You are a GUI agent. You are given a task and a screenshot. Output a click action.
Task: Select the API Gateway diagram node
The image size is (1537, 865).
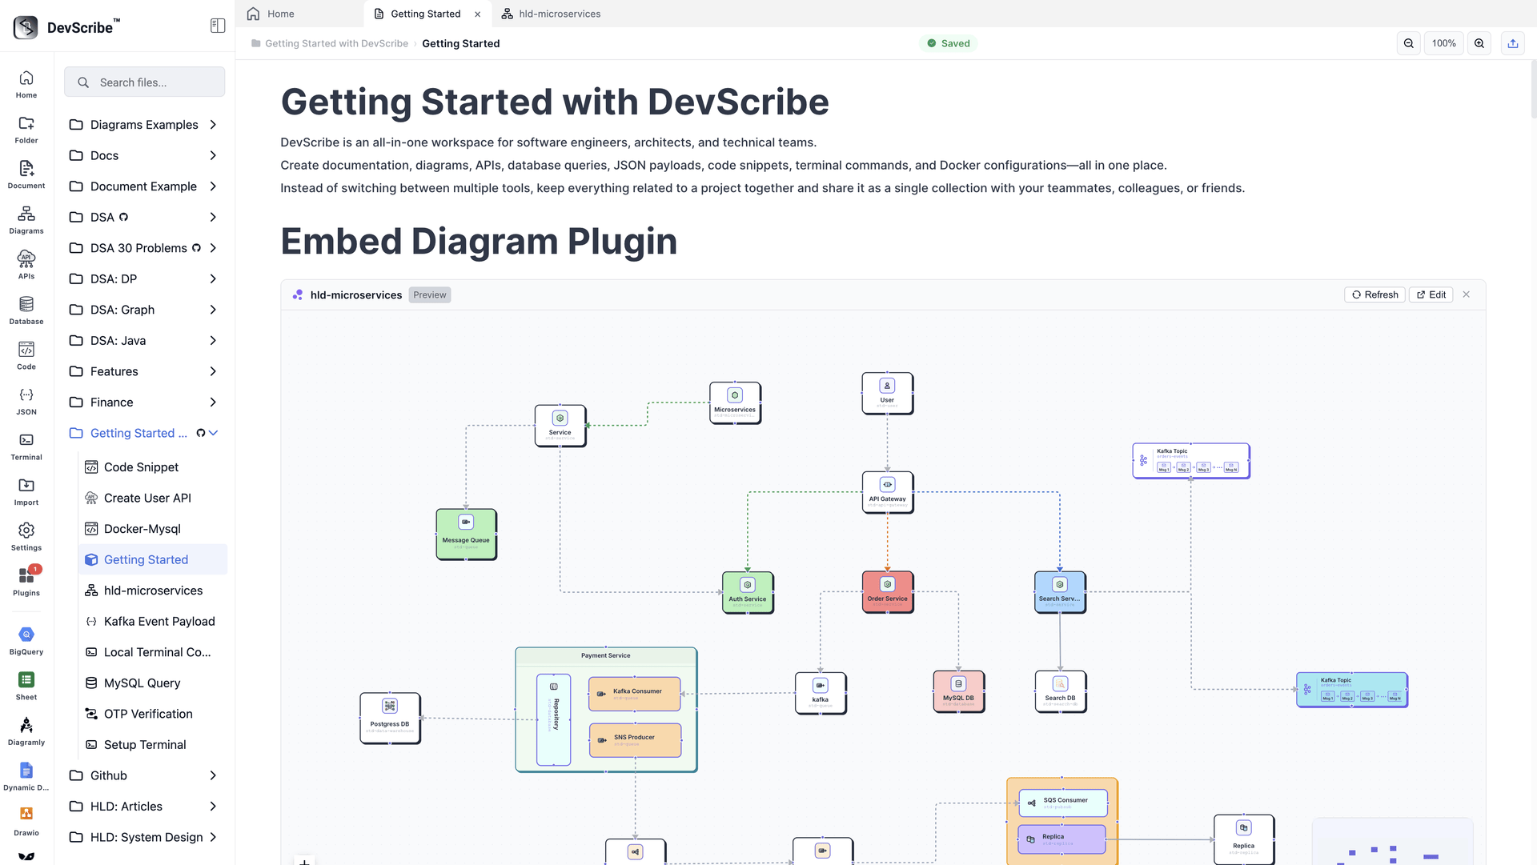(887, 492)
